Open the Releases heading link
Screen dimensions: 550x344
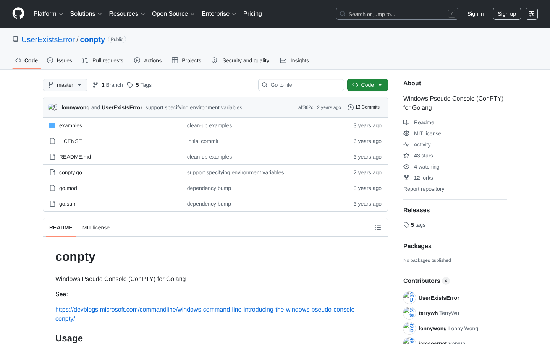click(416, 210)
